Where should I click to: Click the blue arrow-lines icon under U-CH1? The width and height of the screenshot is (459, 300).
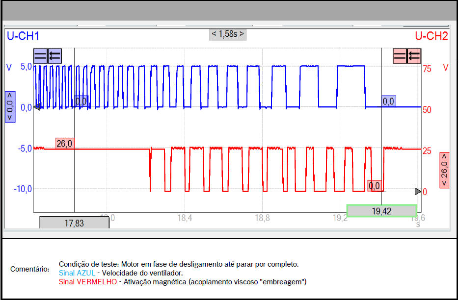click(x=54, y=56)
